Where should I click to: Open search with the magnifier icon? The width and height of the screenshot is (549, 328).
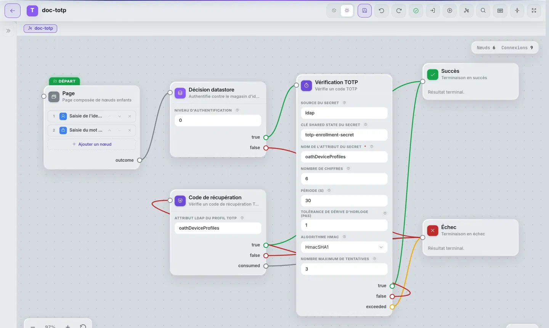(x=483, y=11)
